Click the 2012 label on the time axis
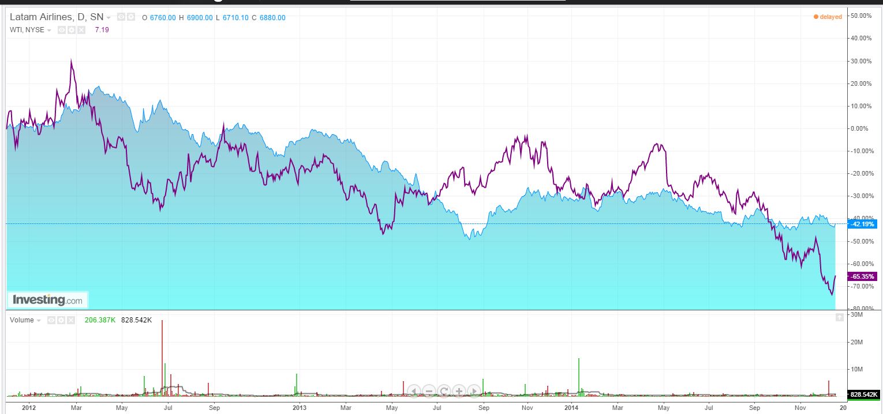This screenshot has height=414, width=883. pos(29,408)
